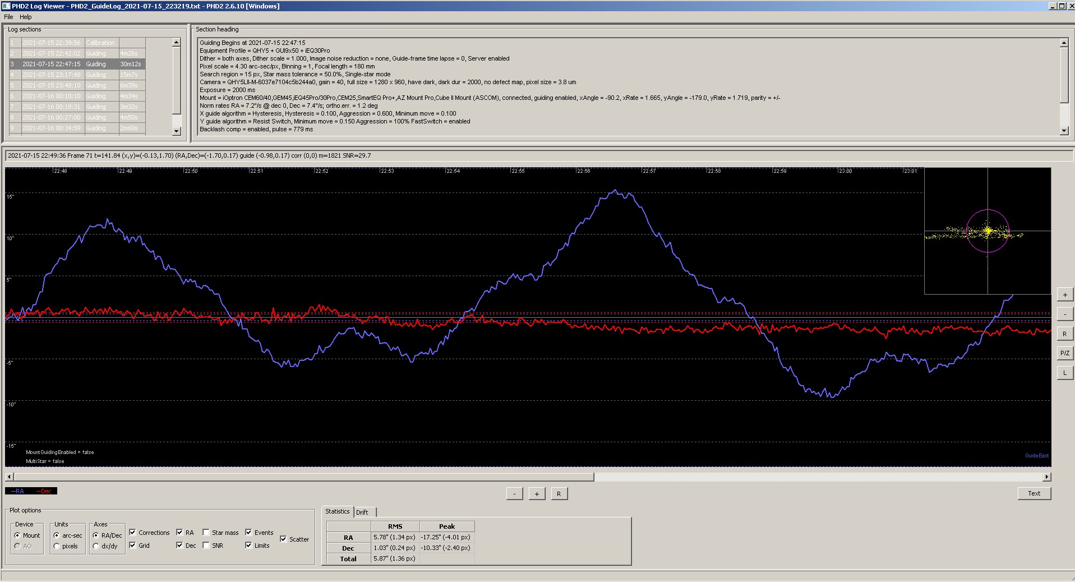Zoom out horizontally with the minus button below graph
The image size is (1075, 582).
514,494
